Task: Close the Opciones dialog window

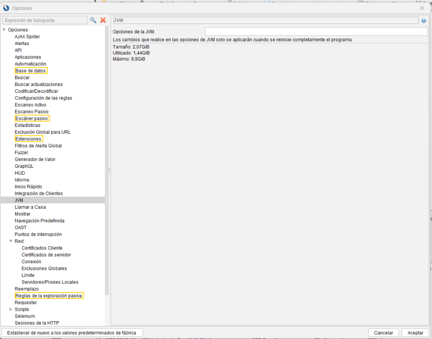Action: 422,8
